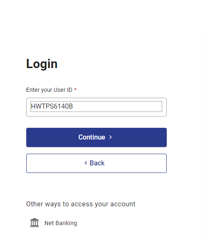
Task: Click the right blank area of the Back button
Action: (135, 163)
